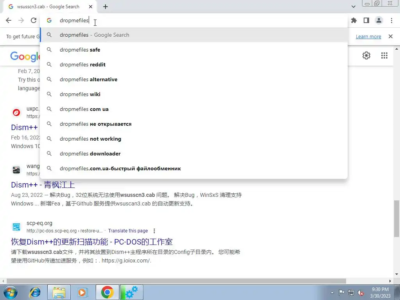Screen dimensions: 400x300
Task: Pick the 'dropmefiles downloader' suggestion
Action: pyautogui.click(x=194, y=154)
